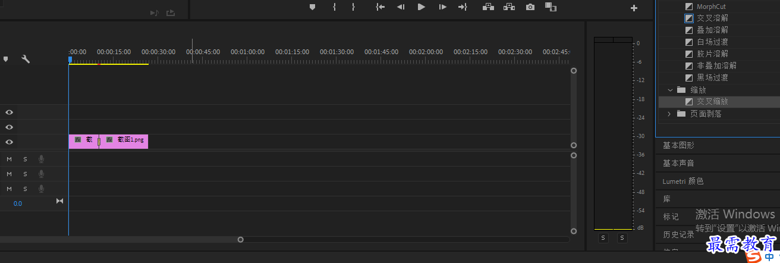The image size is (780, 263).
Task: Click the Mark In bracket icon
Action: pyautogui.click(x=334, y=7)
